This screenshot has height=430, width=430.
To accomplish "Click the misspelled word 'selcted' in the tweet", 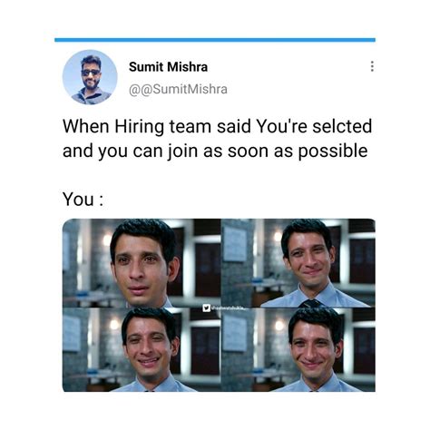I will [x=342, y=126].
